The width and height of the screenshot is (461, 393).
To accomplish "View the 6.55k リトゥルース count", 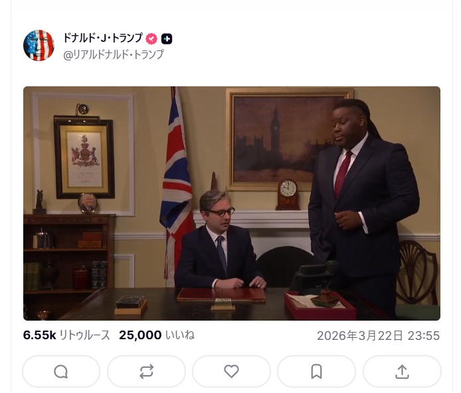I will click(66, 335).
